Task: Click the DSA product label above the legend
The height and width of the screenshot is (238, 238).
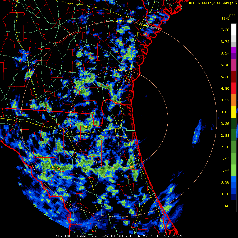Action: pos(232,16)
